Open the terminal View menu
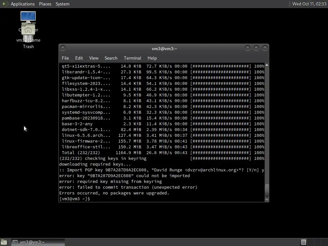The width and height of the screenshot is (328, 246). [94, 58]
